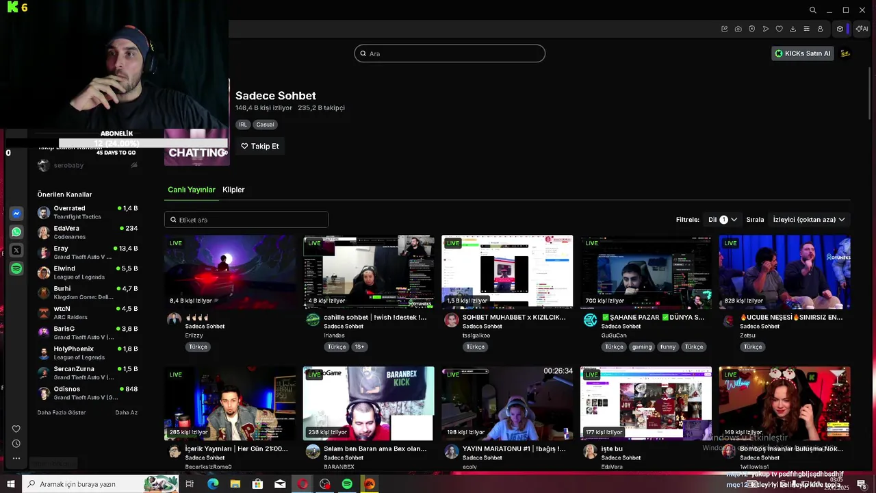Open the downloads icon in toolbar
Viewport: 876px width, 493px height.
coord(793,29)
